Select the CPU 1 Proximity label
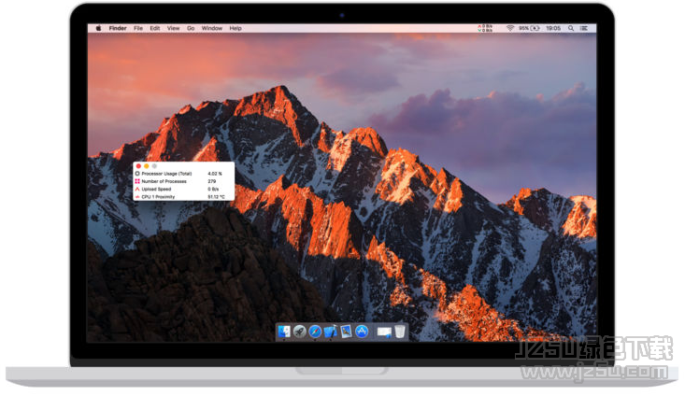Screen dimensions: 685x396 coord(158,197)
